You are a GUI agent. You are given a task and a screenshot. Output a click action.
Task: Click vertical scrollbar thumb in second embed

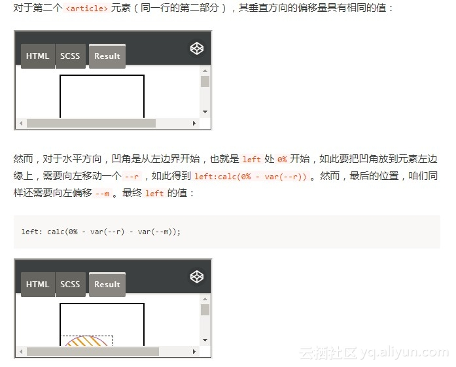205,309
